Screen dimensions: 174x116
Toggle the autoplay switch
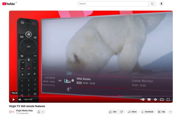(142, 100)
